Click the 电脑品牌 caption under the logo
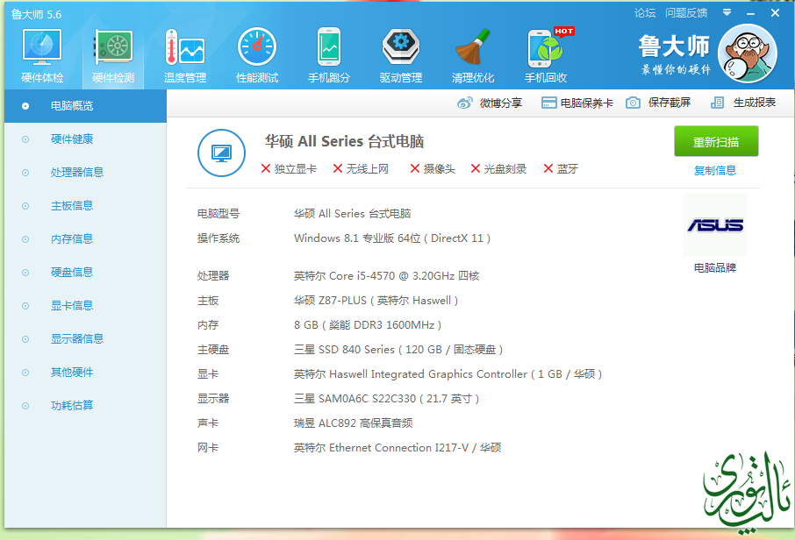This screenshot has height=540, width=795. (715, 268)
